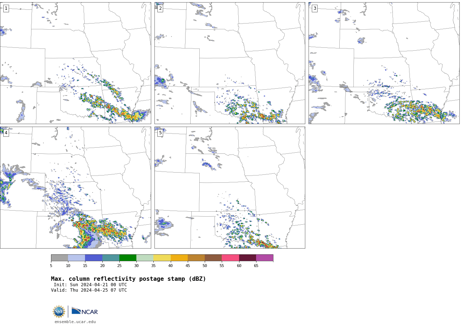Click the number label 5 on fifth map

pos(160,133)
